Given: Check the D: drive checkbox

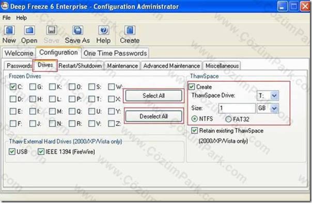Looking at the screenshot, I should 13,99.
